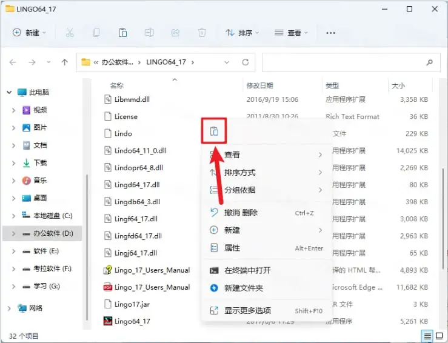Image resolution: width=448 pixels, height=343 pixels.
Task: Go up one folder level
Action: (x=65, y=62)
